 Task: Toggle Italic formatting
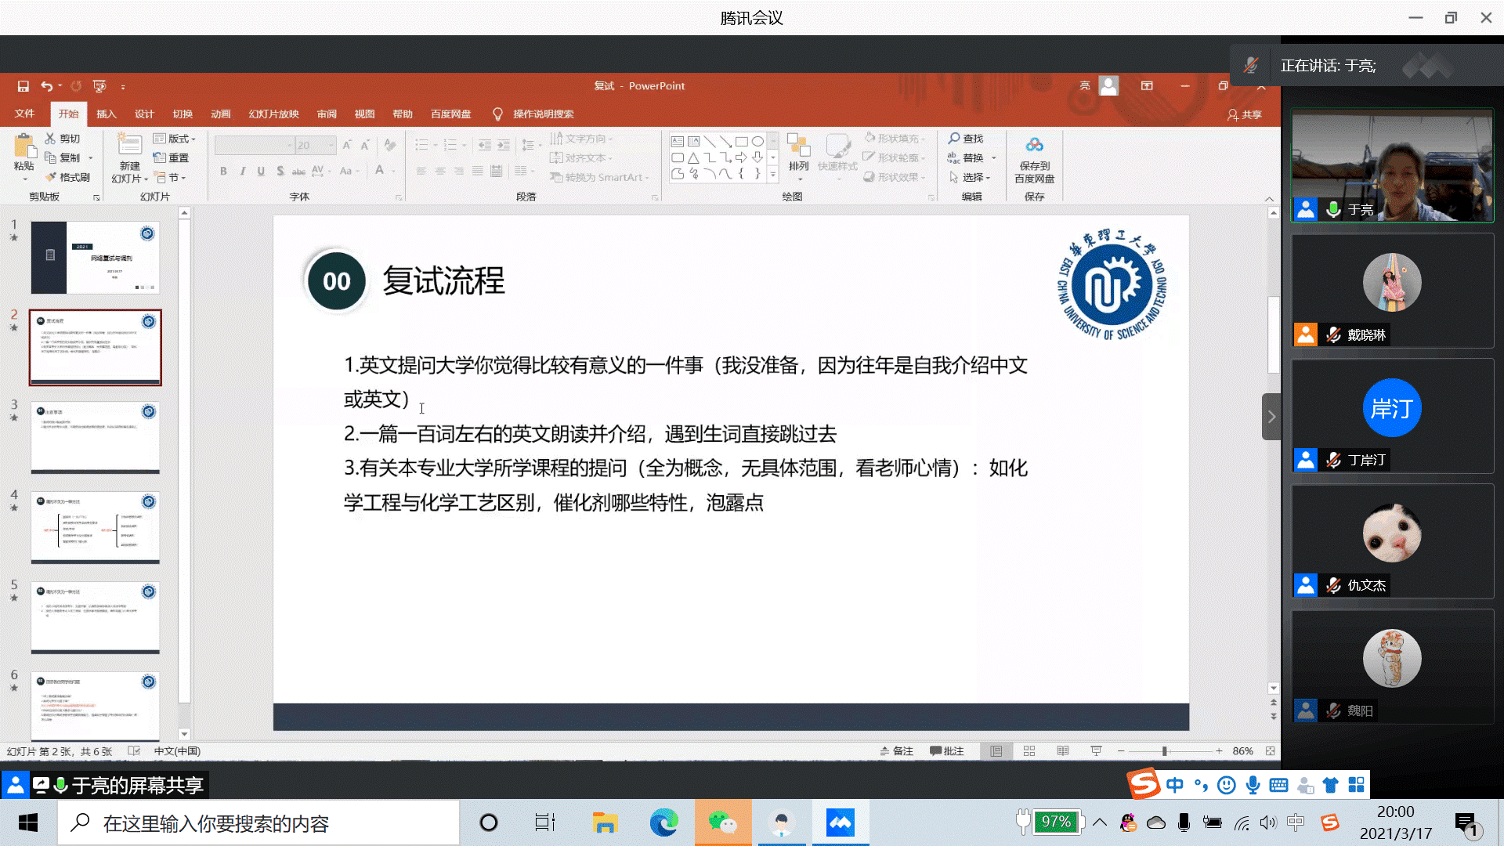[x=243, y=171]
